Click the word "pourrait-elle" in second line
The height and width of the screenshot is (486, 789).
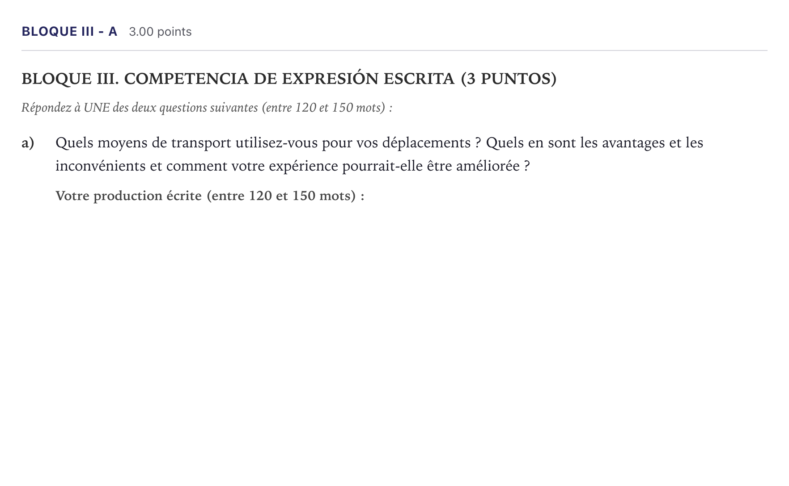tap(382, 166)
